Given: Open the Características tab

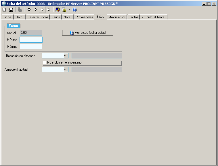Looking at the screenshot, I should 38,17.
